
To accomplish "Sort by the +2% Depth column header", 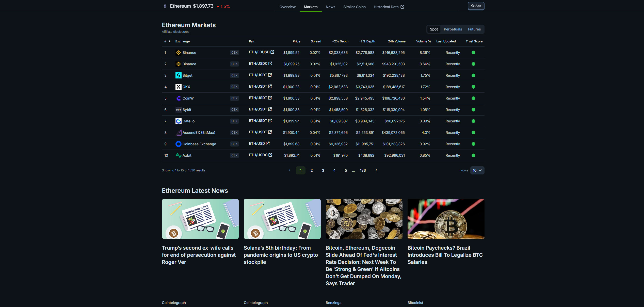I will pyautogui.click(x=340, y=41).
